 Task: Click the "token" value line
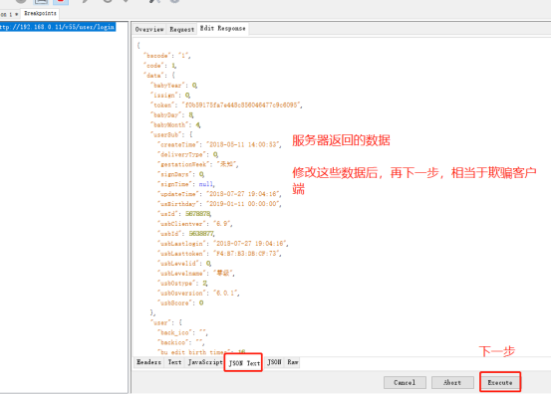226,104
